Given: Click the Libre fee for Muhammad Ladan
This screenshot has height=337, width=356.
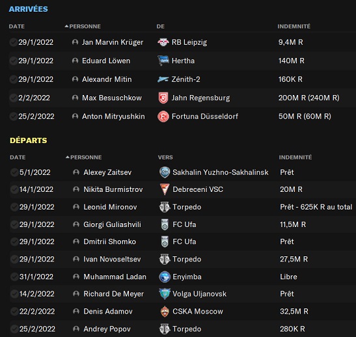Looking at the screenshot, I should click(288, 276).
